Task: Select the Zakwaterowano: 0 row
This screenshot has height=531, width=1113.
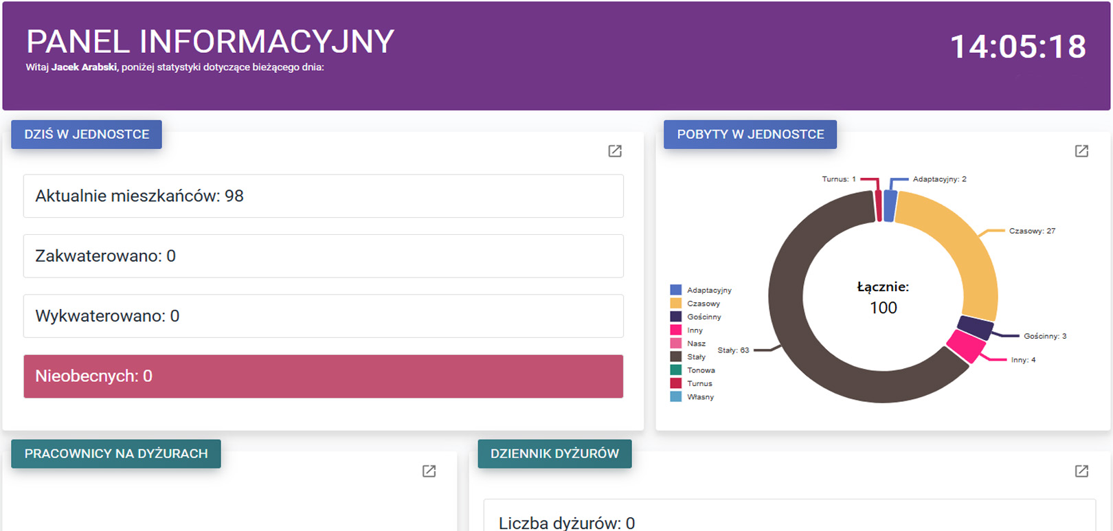Action: tap(323, 256)
